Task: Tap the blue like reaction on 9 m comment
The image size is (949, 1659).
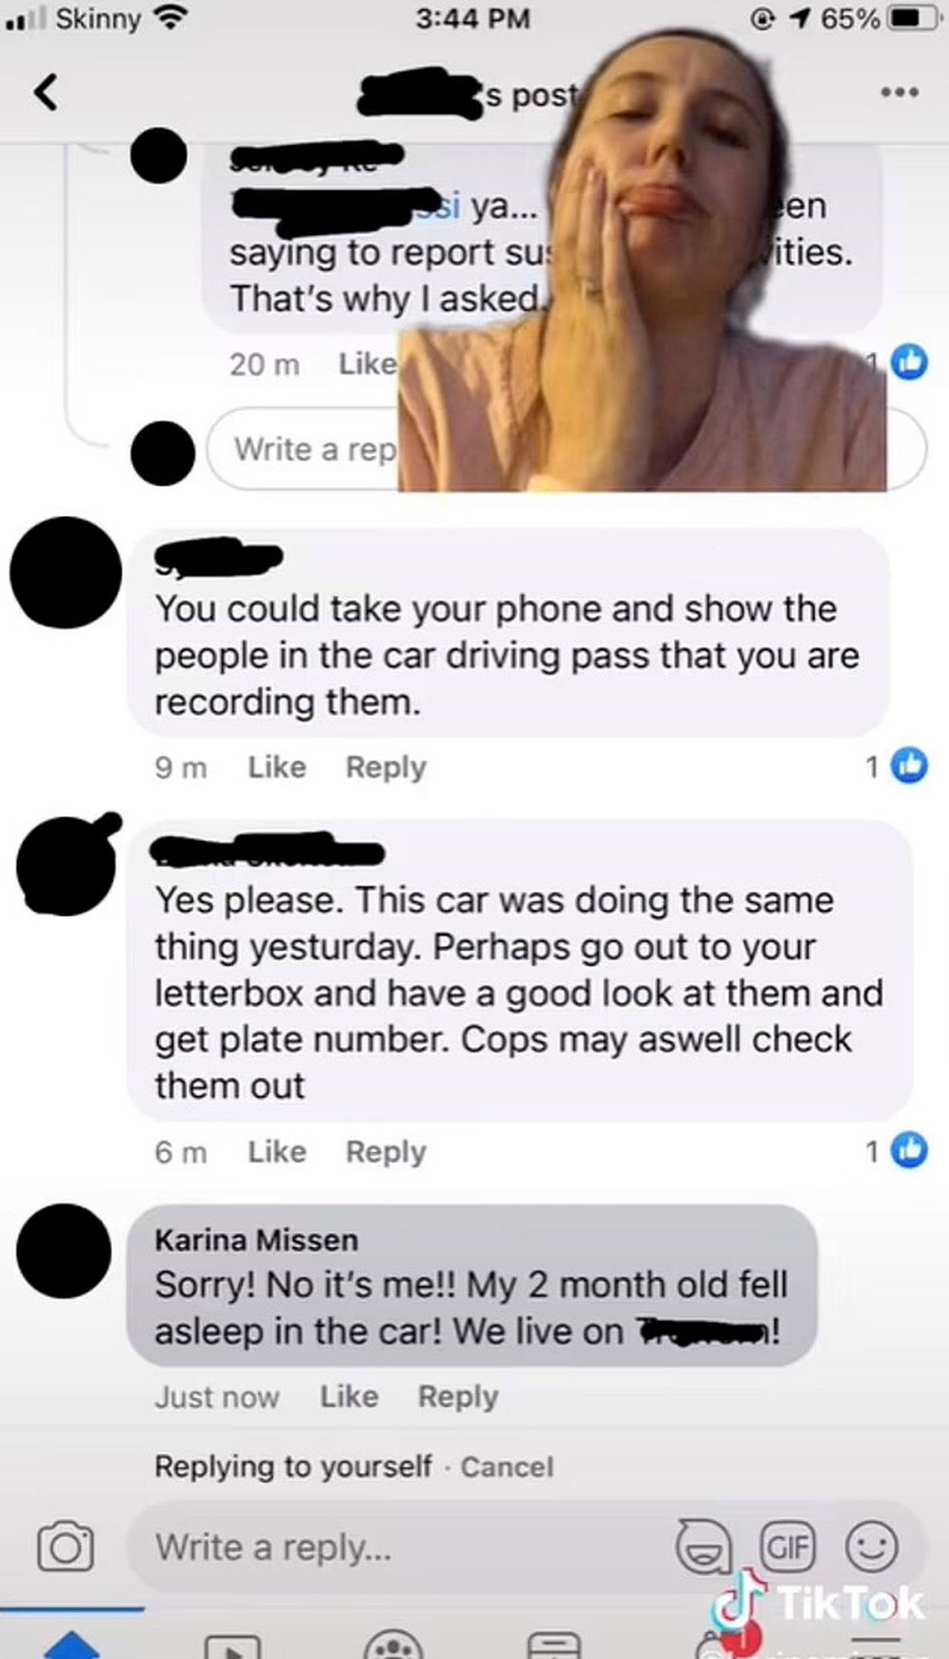Action: 909,766
